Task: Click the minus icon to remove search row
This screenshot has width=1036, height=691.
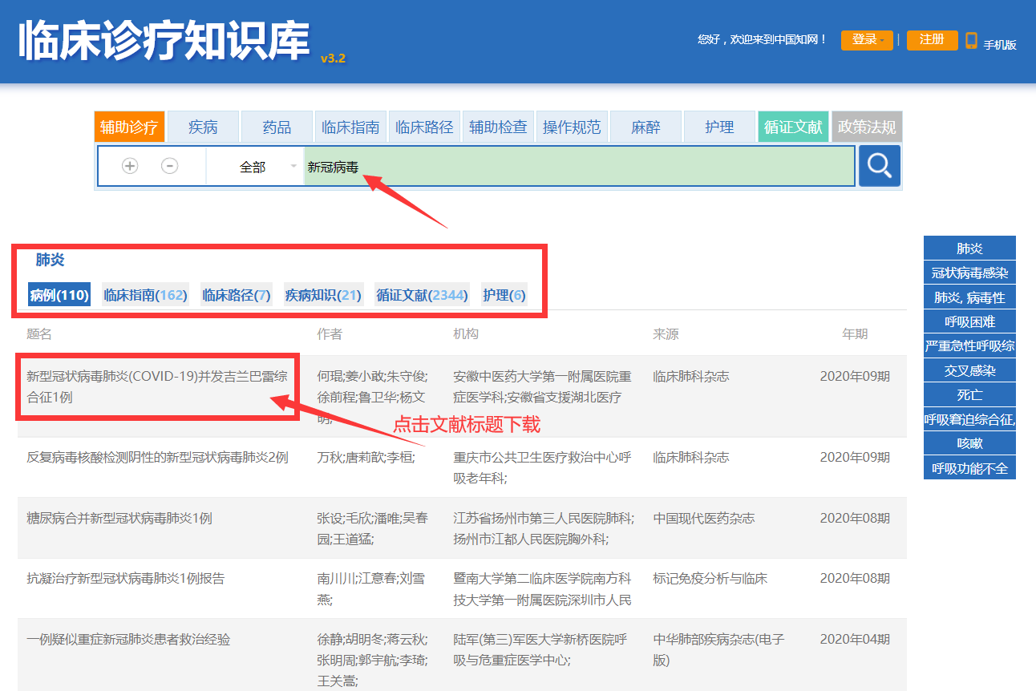Action: (169, 166)
